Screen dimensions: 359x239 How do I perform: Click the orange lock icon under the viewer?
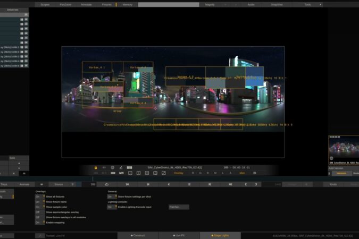pyautogui.click(x=96, y=167)
